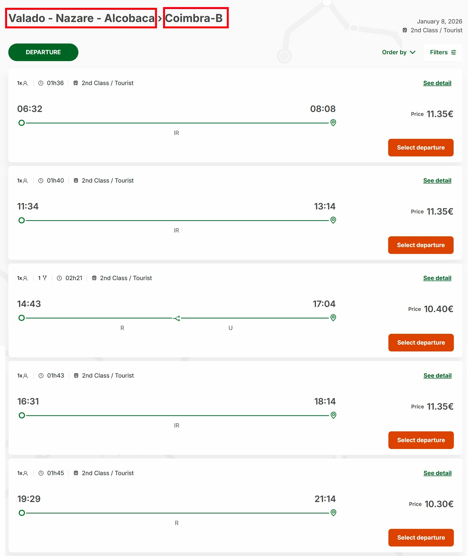
Task: Click origin circle marker for 06:32 departure
Action: coord(21,123)
